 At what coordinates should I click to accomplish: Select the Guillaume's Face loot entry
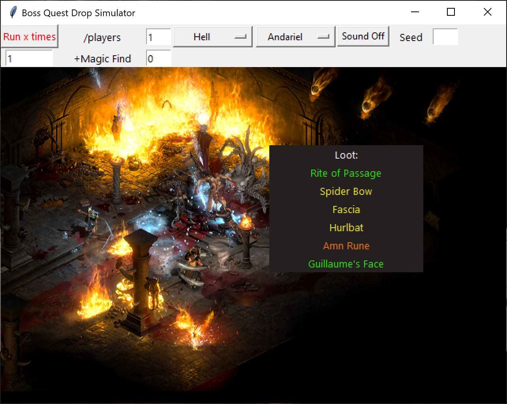[x=346, y=264]
